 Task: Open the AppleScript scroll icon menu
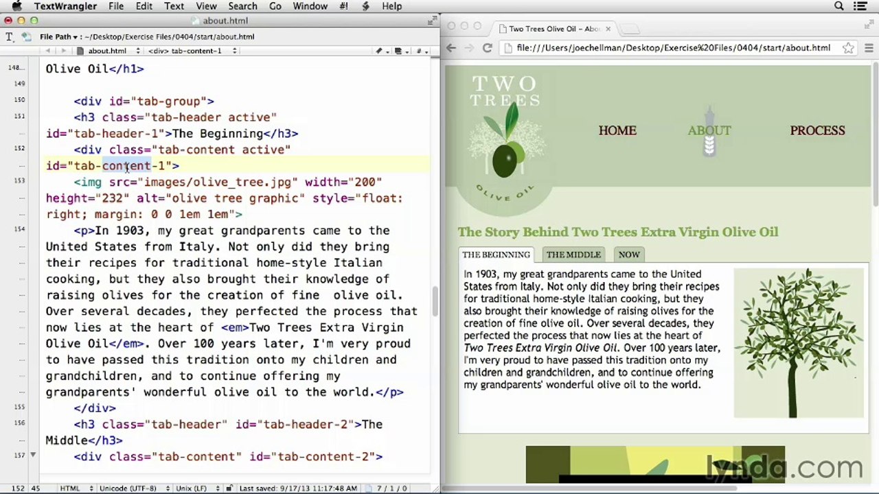pyautogui.click(x=365, y=6)
